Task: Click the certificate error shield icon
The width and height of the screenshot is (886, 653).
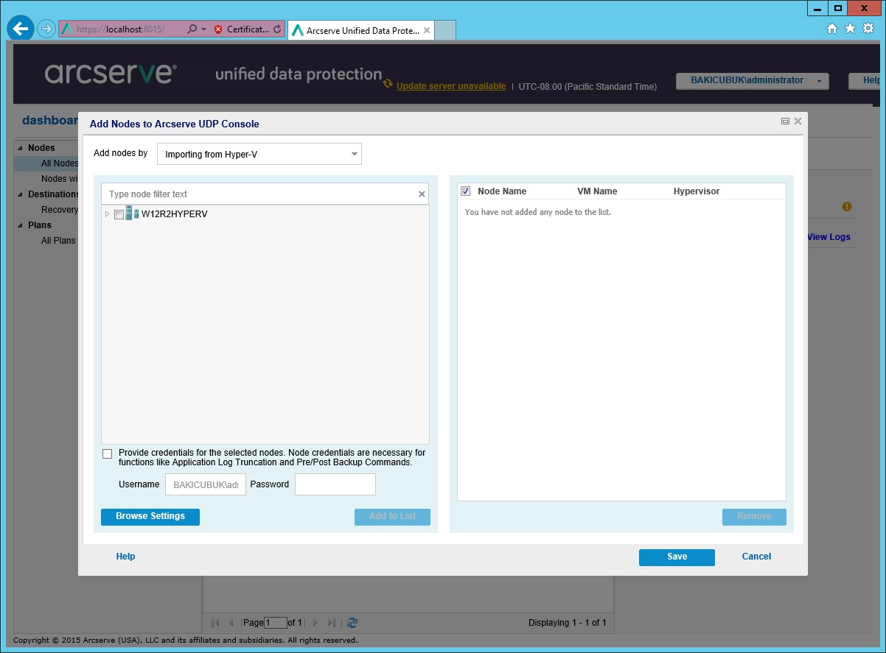Action: click(x=218, y=29)
